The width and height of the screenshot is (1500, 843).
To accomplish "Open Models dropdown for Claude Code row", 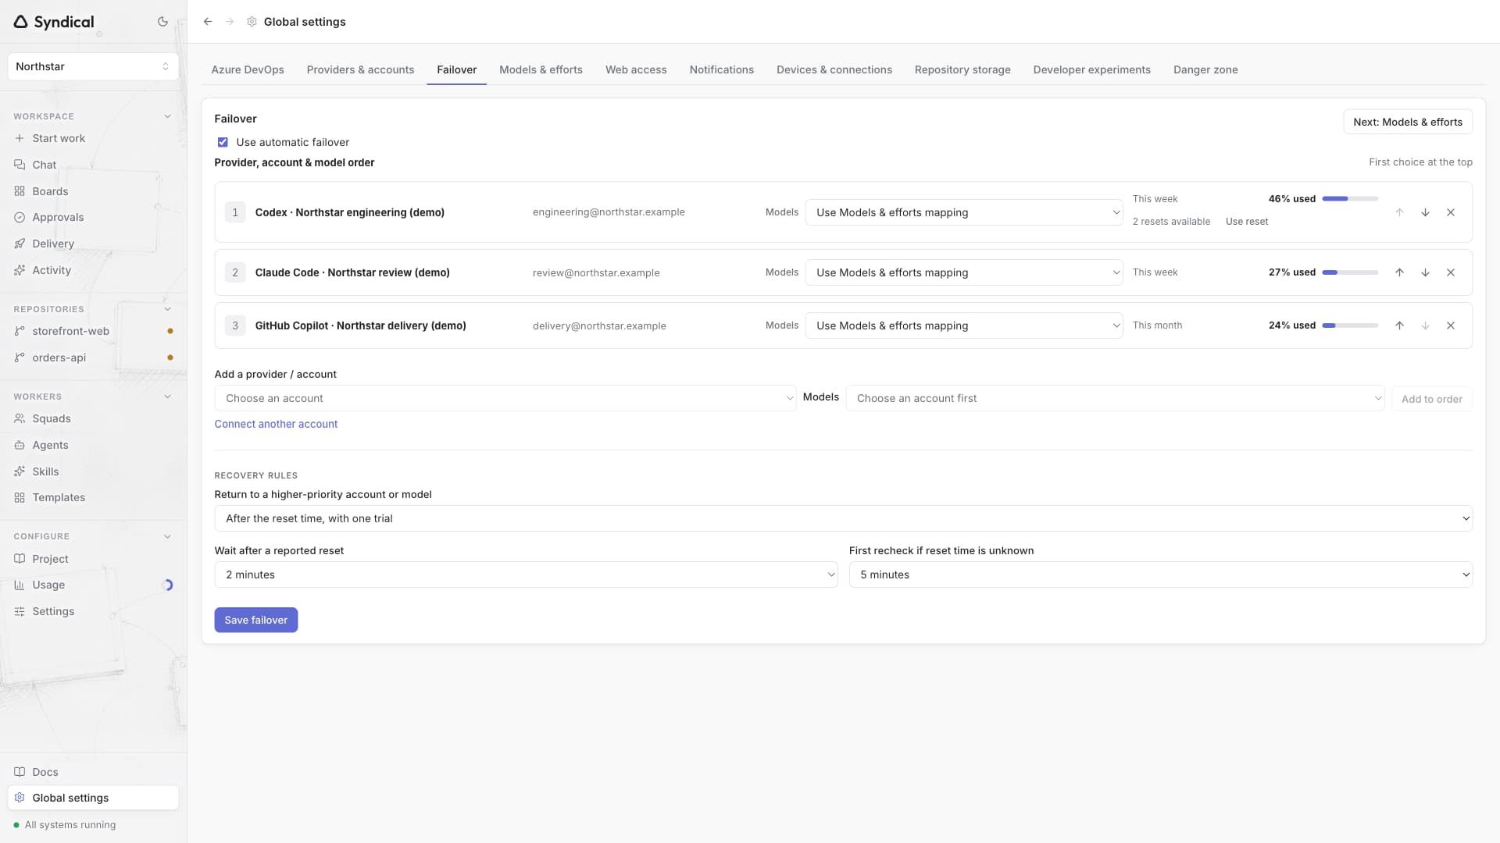I will pos(964,272).
